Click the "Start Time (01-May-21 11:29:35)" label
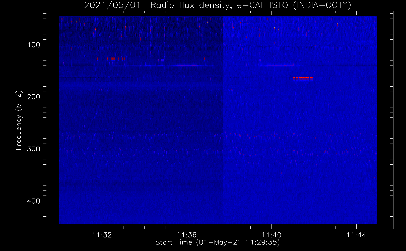The image size is (406, 251). (x=218, y=242)
